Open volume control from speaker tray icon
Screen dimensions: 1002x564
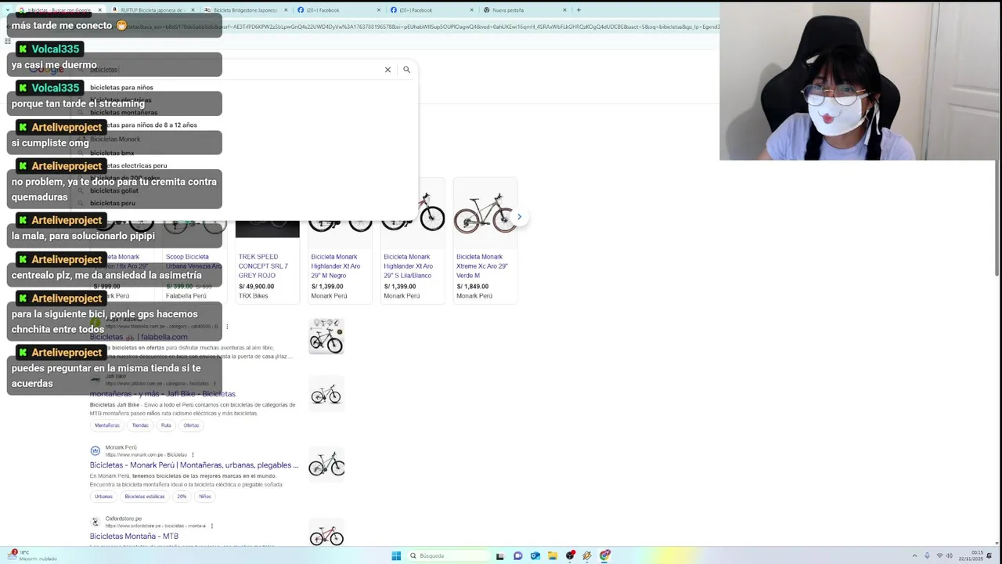(950, 556)
